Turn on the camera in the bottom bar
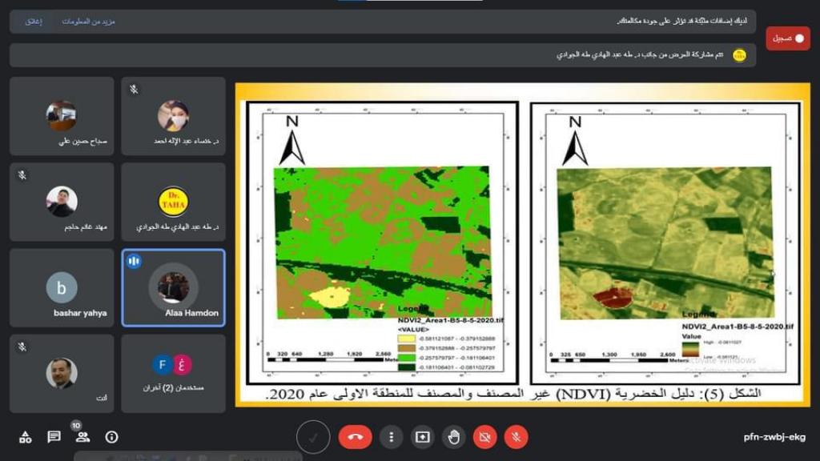 pos(484,437)
